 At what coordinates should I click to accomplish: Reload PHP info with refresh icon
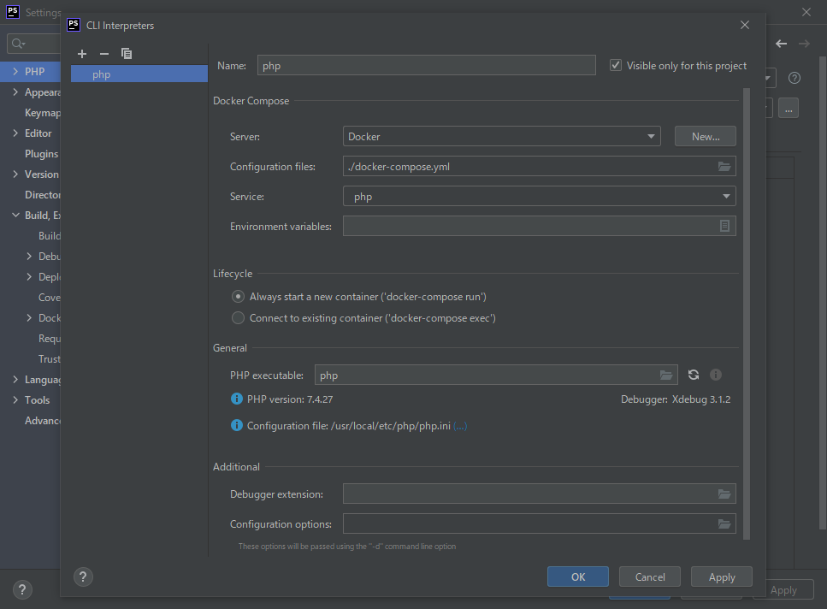[694, 375]
